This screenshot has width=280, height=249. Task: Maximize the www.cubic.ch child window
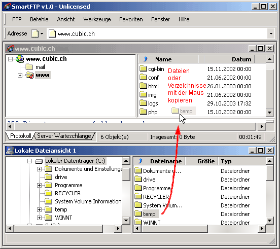[260, 48]
